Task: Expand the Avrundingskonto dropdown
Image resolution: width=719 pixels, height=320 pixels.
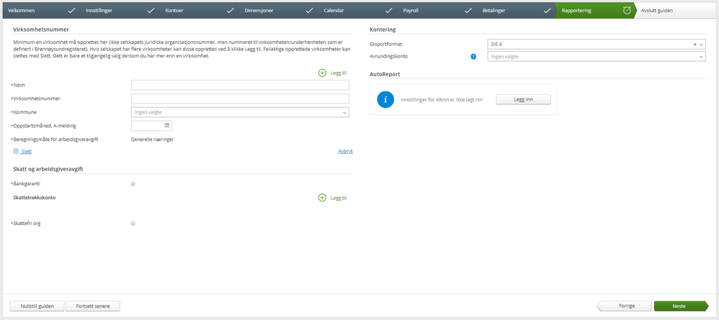Action: coord(701,56)
